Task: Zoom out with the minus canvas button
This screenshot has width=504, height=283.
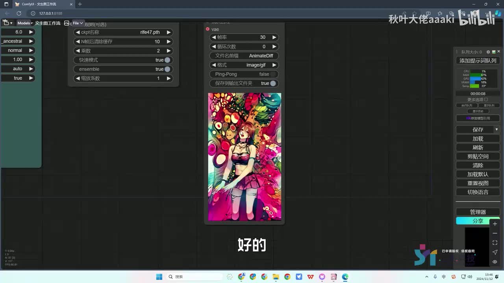Action: point(495,233)
